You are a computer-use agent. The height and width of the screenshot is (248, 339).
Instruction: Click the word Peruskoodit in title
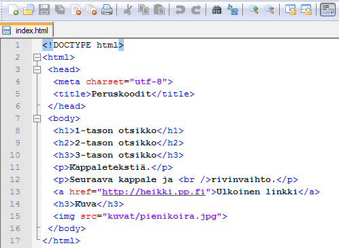click(x=121, y=94)
